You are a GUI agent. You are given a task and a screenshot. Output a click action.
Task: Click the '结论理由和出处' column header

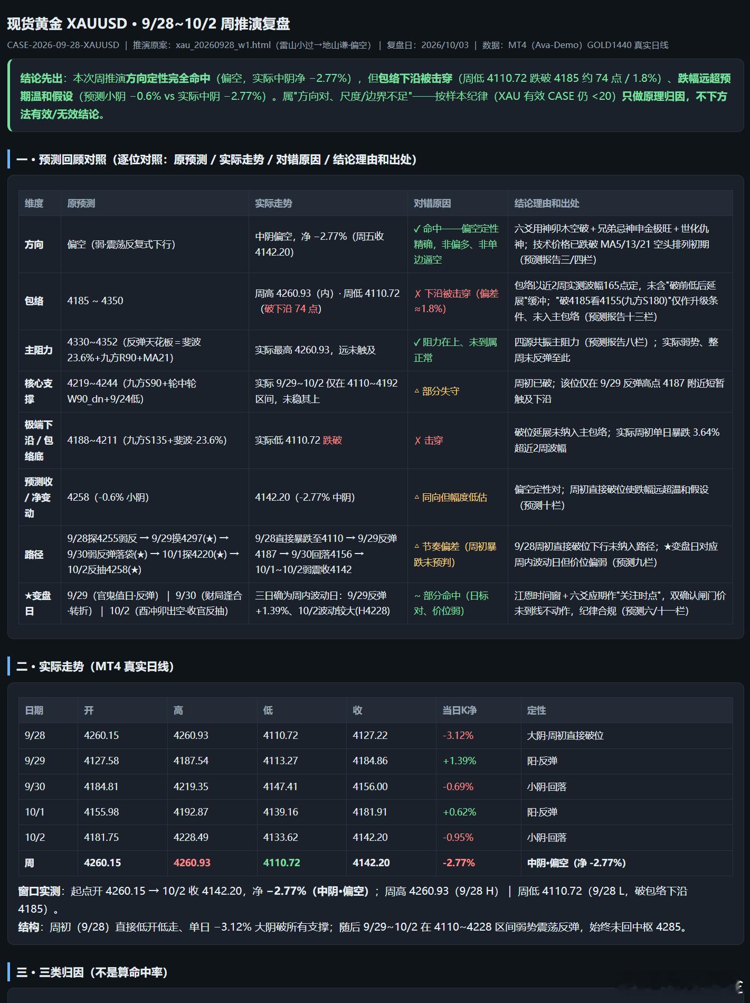click(547, 203)
